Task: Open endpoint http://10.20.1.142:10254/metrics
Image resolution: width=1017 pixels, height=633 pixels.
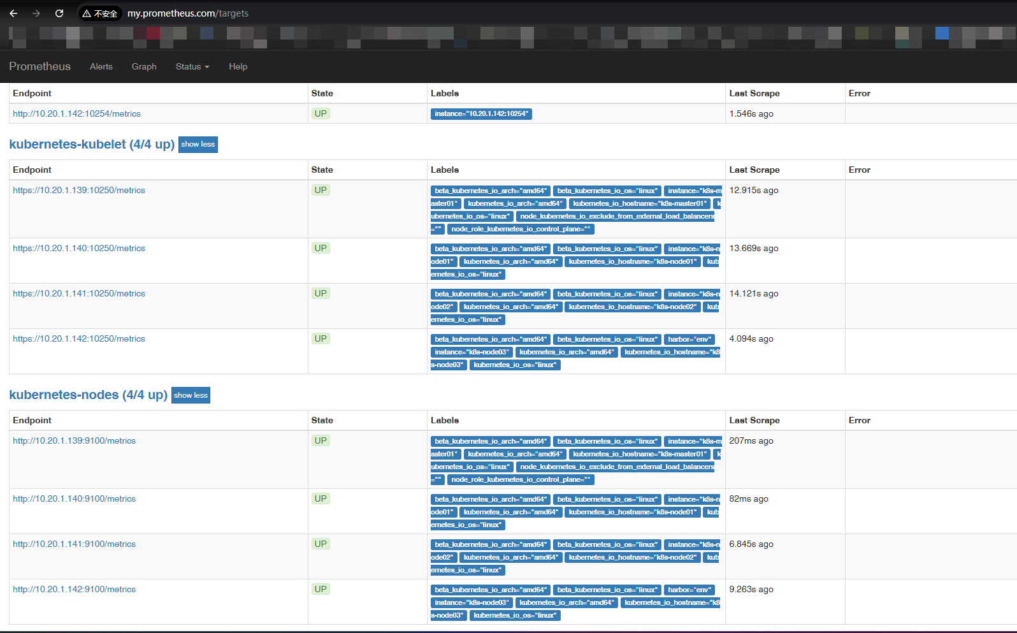Action: tap(76, 113)
